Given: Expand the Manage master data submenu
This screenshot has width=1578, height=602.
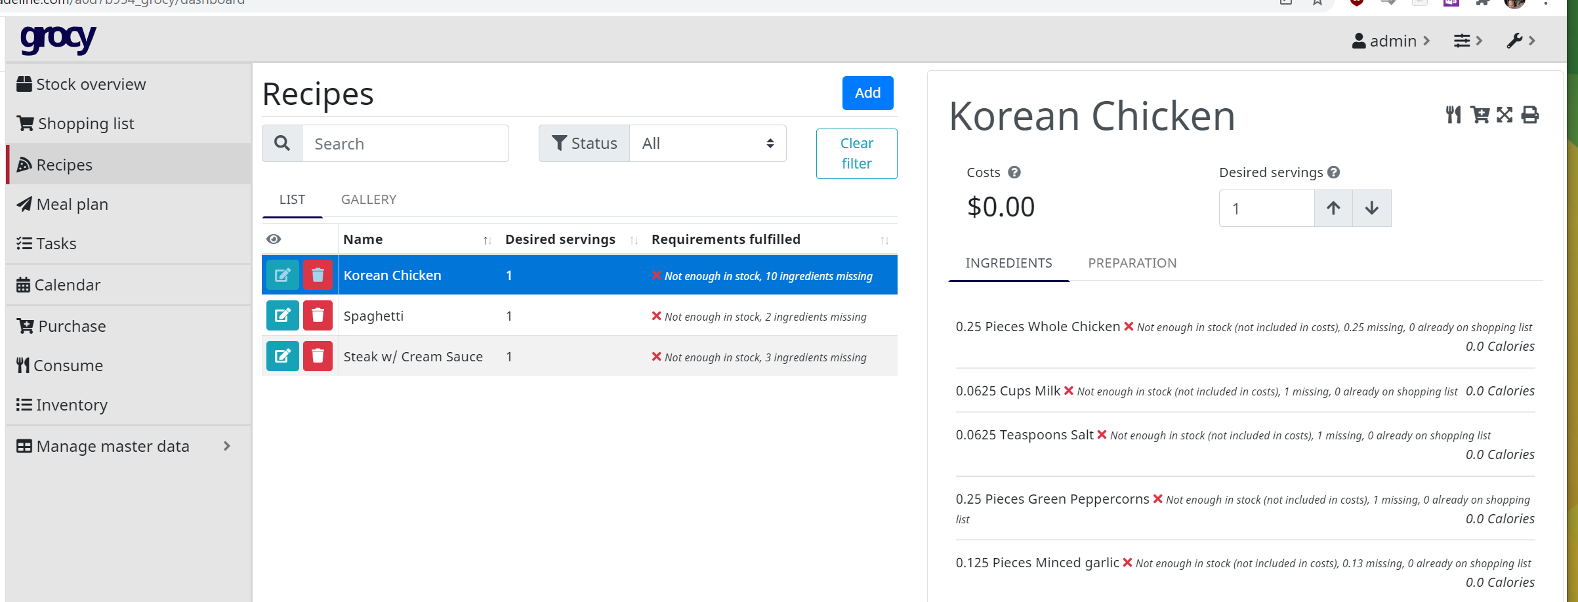Looking at the screenshot, I should 226,446.
